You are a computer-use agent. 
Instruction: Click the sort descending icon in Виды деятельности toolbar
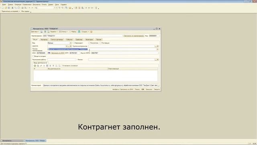(59, 66)
